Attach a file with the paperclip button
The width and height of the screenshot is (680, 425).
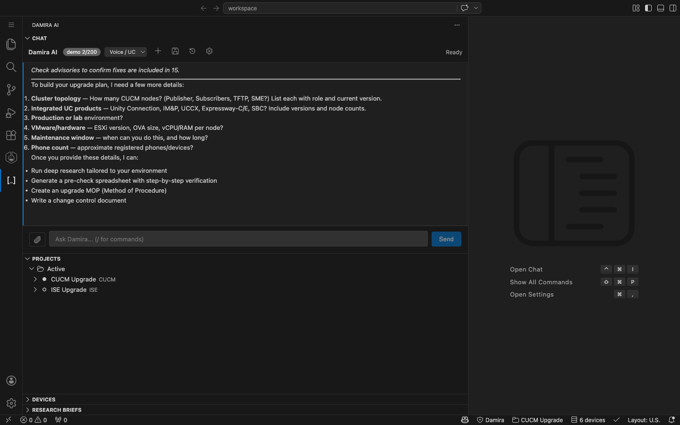click(x=37, y=239)
